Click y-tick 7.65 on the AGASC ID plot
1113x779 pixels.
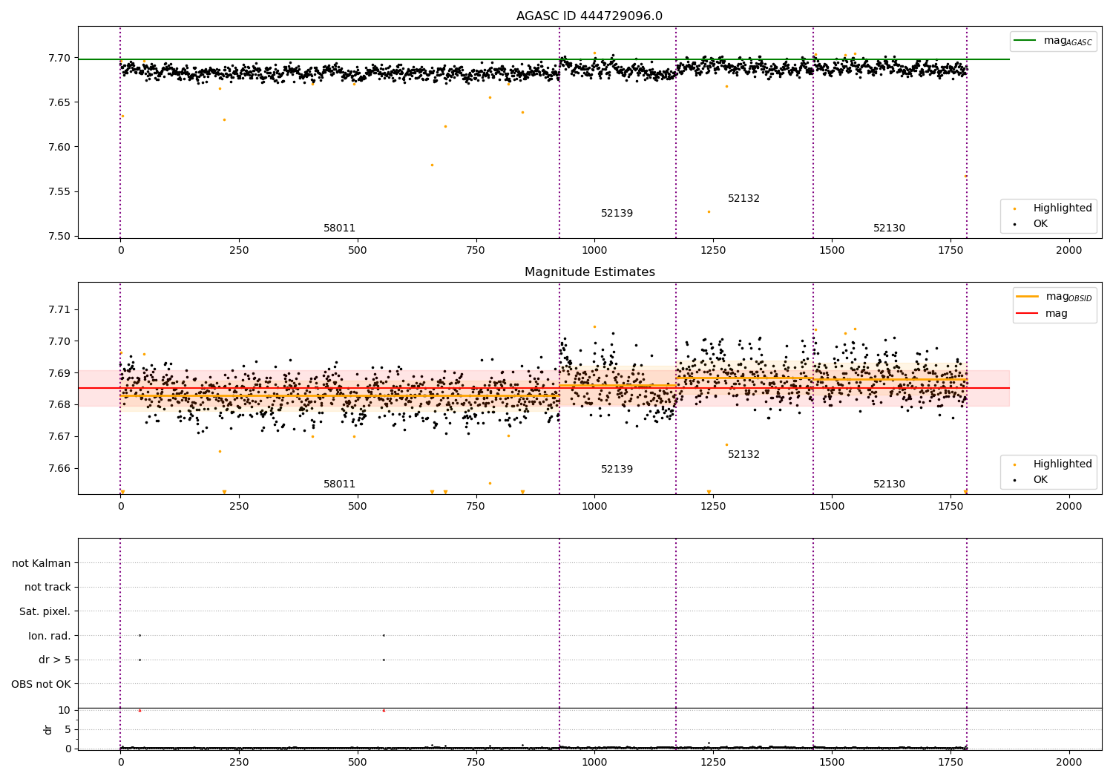(x=59, y=102)
